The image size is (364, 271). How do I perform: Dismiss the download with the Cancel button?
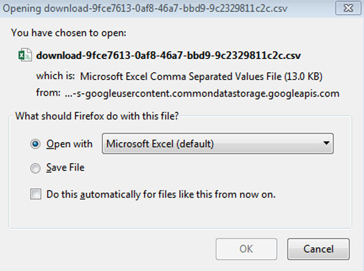click(318, 249)
